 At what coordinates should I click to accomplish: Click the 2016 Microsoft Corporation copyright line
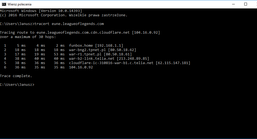pyautogui.click(x=64, y=15)
